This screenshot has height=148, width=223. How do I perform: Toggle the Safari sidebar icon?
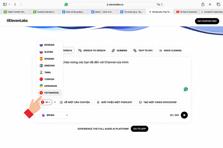(x=5, y=4)
